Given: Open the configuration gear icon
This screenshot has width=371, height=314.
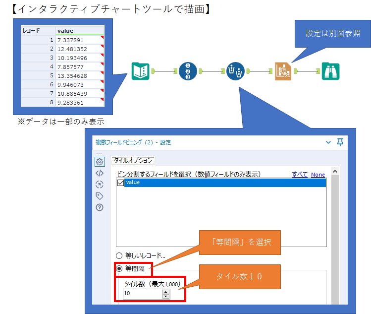Looking at the screenshot, I should (100, 162).
